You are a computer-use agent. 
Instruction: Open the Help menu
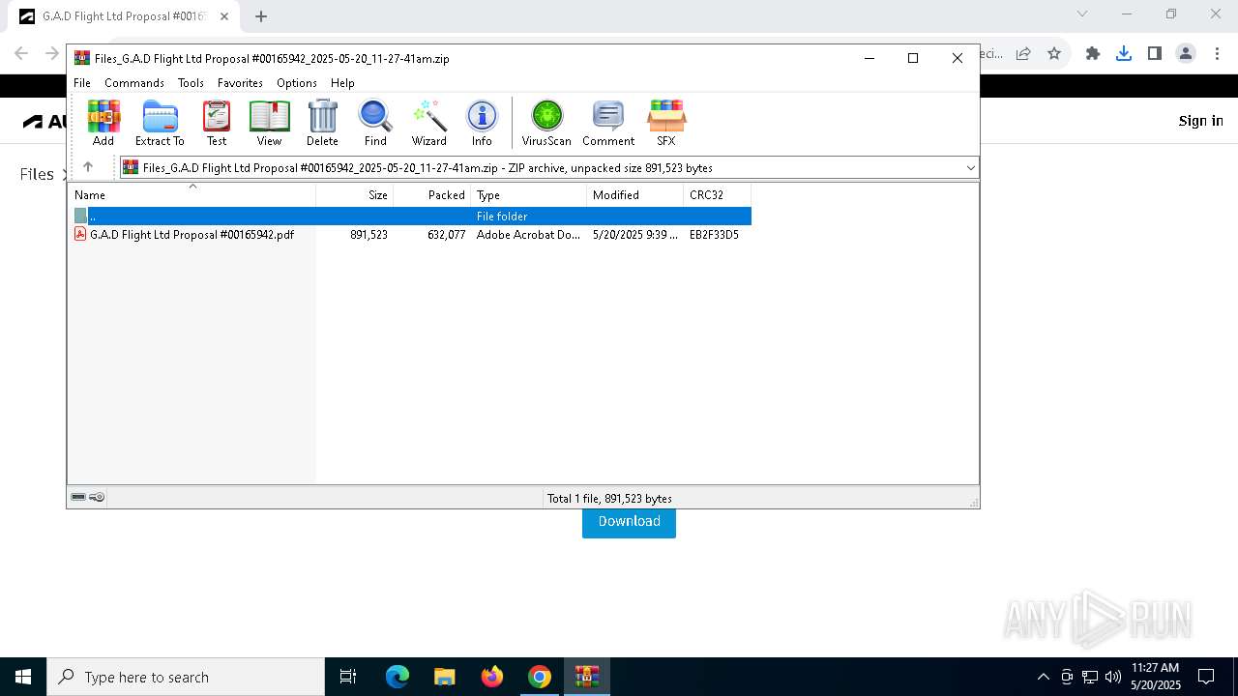pyautogui.click(x=342, y=83)
